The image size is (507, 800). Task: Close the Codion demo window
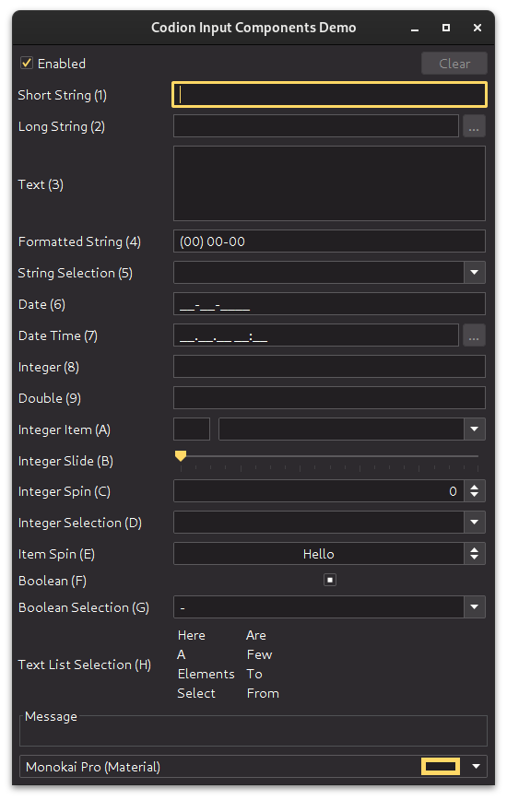pos(478,28)
